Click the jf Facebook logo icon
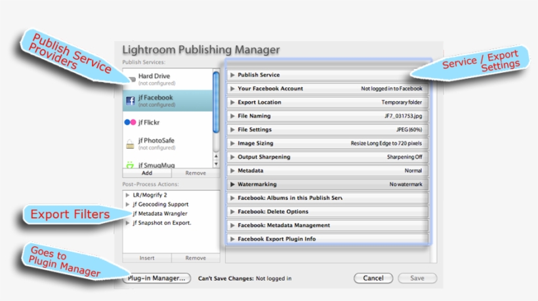The width and height of the screenshot is (538, 301). (x=130, y=101)
